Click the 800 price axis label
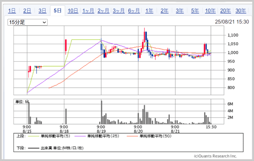 tap(231, 88)
